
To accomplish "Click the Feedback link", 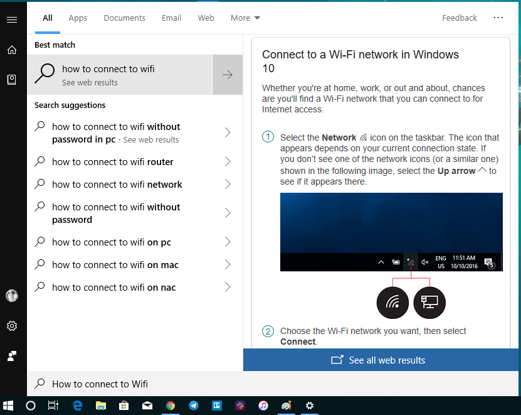I will click(x=459, y=18).
